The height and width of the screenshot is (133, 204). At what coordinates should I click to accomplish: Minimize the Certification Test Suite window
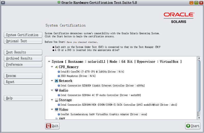pos(191,3)
